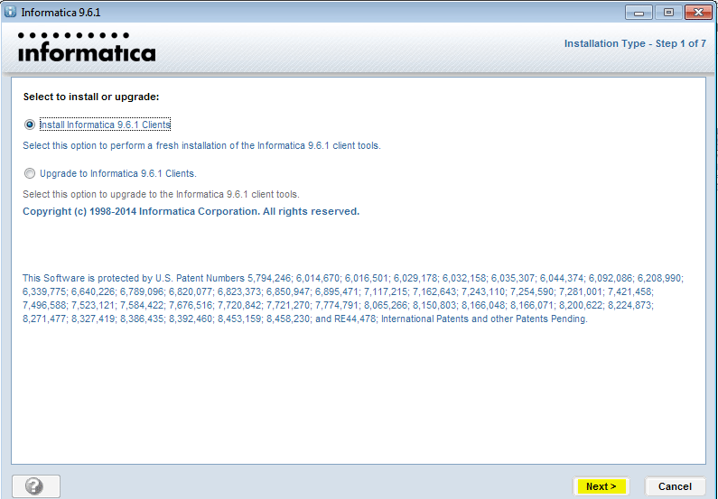Viewport: 718px width, 499px height.
Task: Click the Copyright 1998-2014 Informatica Corporation line
Action: click(191, 211)
